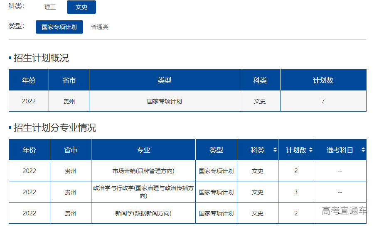Click sort arrows in 选考科目 column header
Screen dimensions: 379x227
[x=363, y=150]
